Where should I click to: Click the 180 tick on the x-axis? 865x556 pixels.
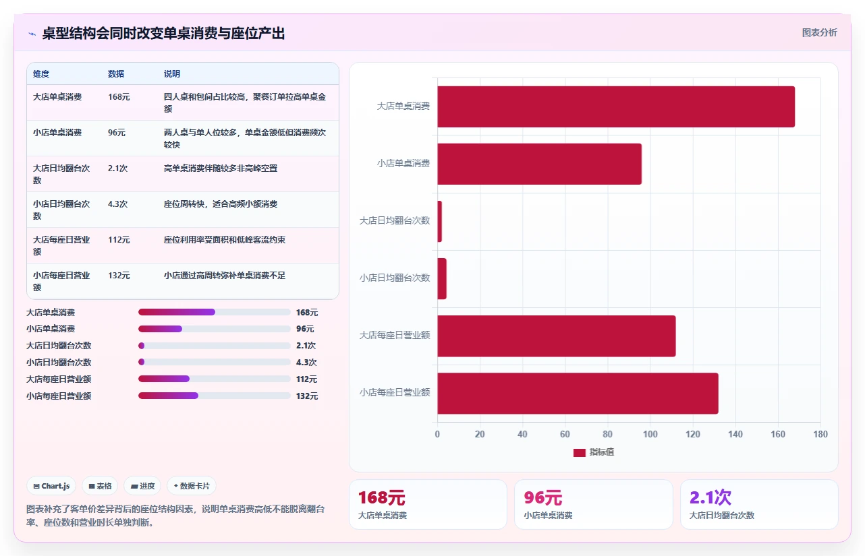pos(820,435)
